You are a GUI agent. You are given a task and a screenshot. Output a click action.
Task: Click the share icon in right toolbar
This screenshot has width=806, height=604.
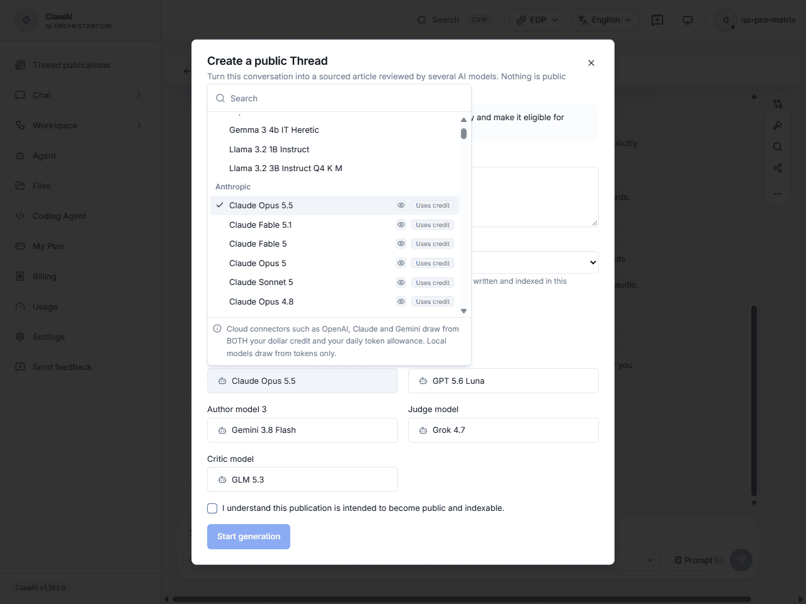coord(778,168)
